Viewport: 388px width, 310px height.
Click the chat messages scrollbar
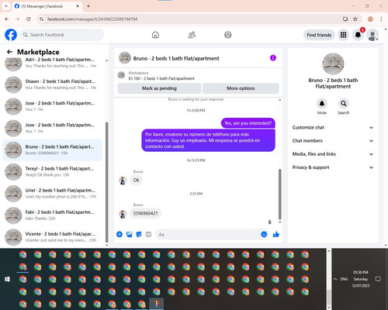click(279, 194)
